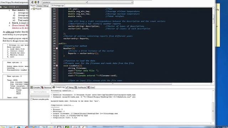Click the Close tab's icon

pyautogui.click(x=89, y=87)
